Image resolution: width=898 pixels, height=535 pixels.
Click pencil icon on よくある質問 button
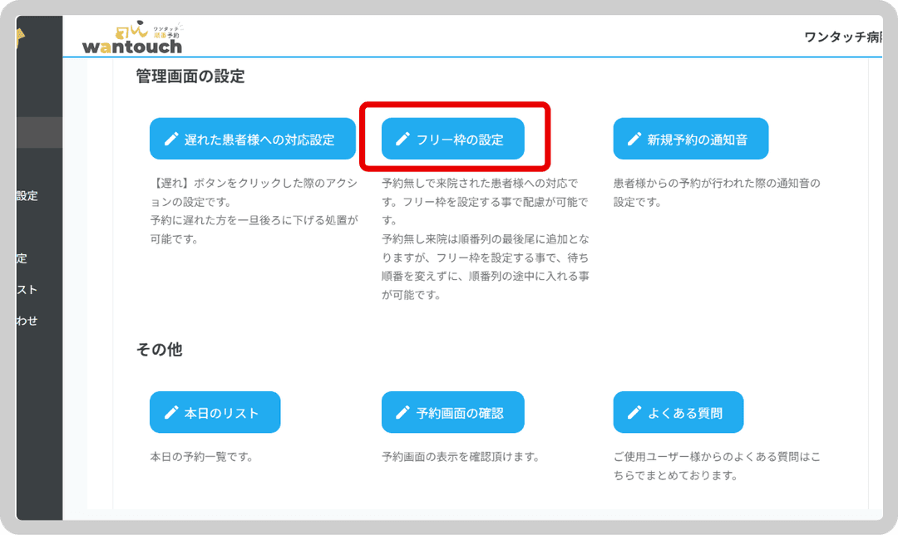(634, 412)
